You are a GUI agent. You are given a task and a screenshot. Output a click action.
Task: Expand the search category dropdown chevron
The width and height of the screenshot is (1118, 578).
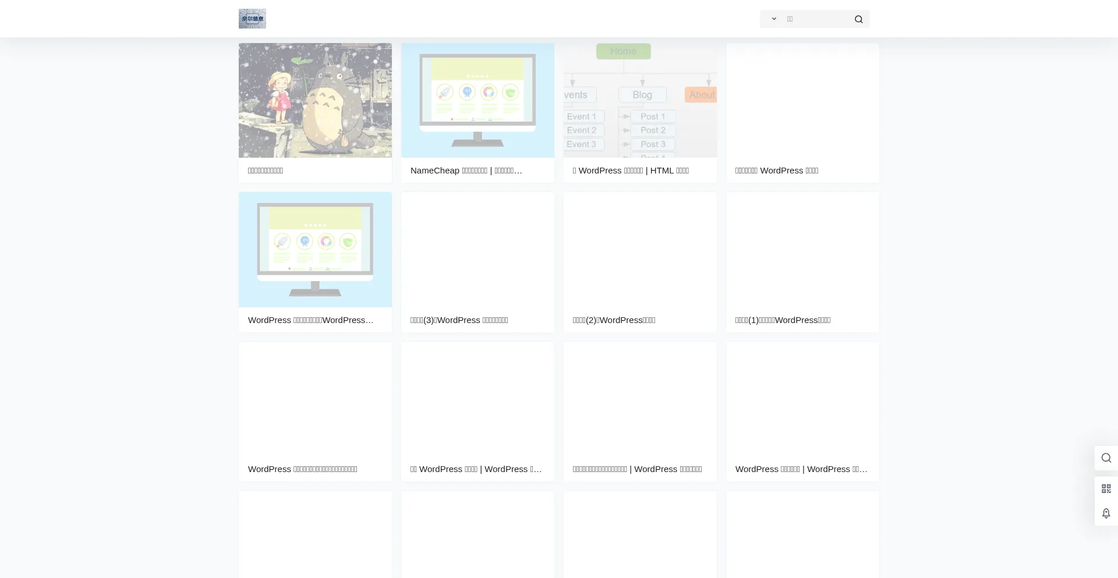[774, 19]
